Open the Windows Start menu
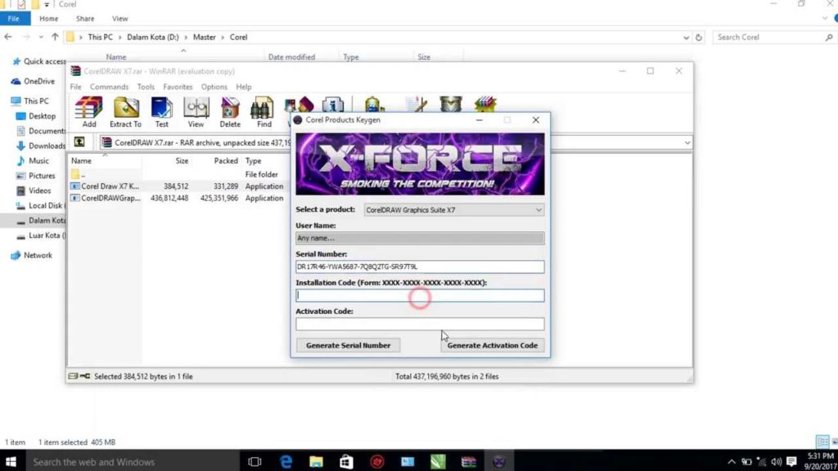Screen dimensions: 838x471 click(x=11, y=461)
